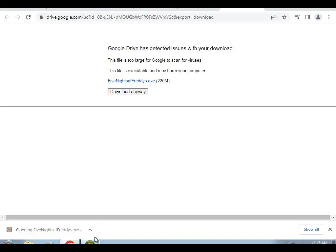Reload the Google Drive page
336x252 pixels.
(x=28, y=17)
